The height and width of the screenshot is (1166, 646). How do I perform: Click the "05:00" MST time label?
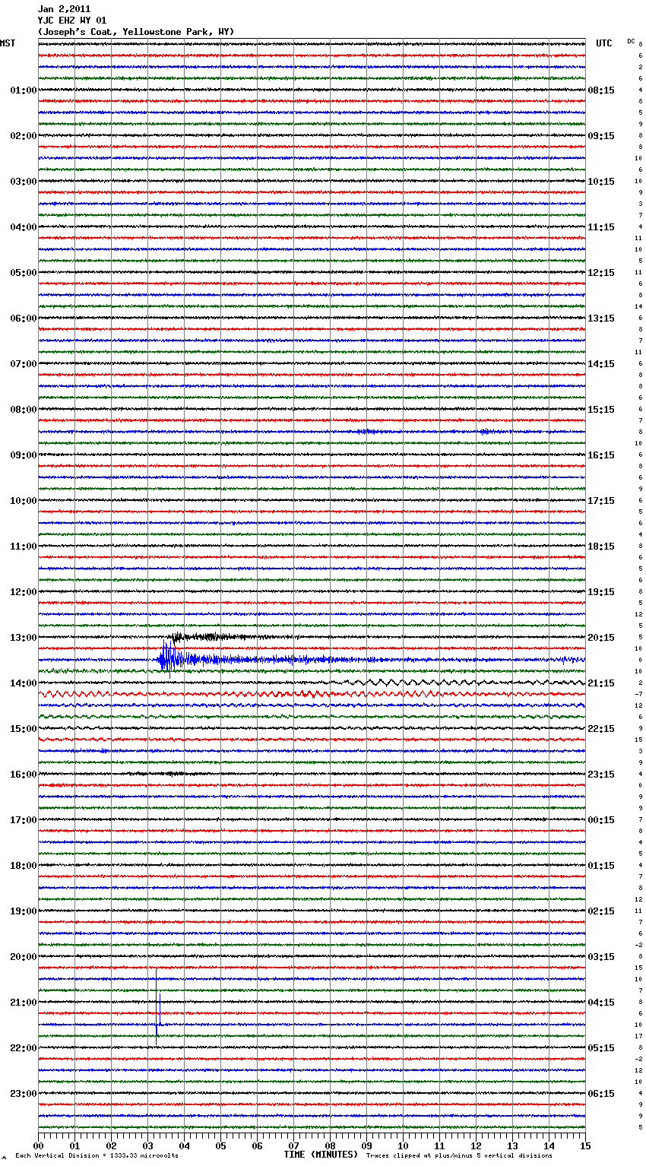click(x=24, y=273)
